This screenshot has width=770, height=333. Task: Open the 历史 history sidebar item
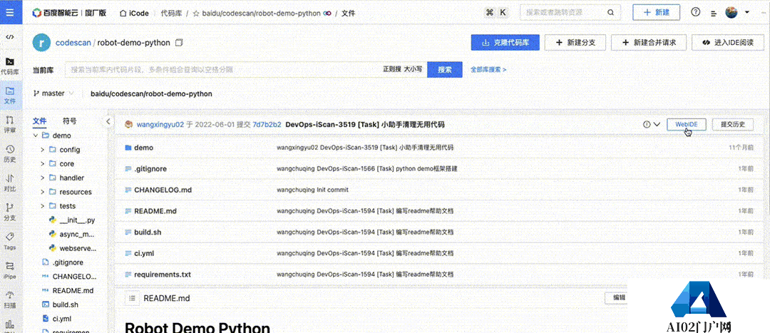pos(10,154)
